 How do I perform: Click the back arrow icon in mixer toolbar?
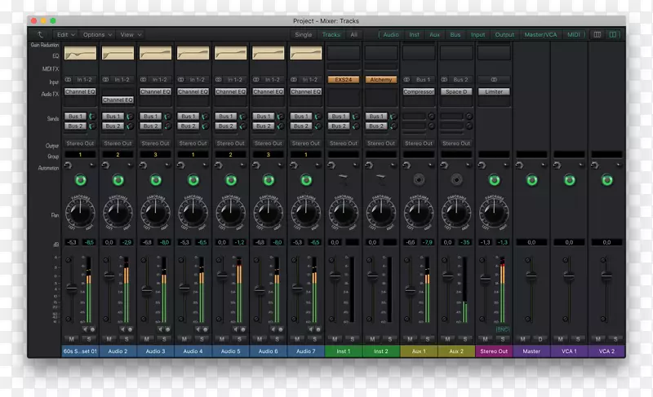point(41,35)
